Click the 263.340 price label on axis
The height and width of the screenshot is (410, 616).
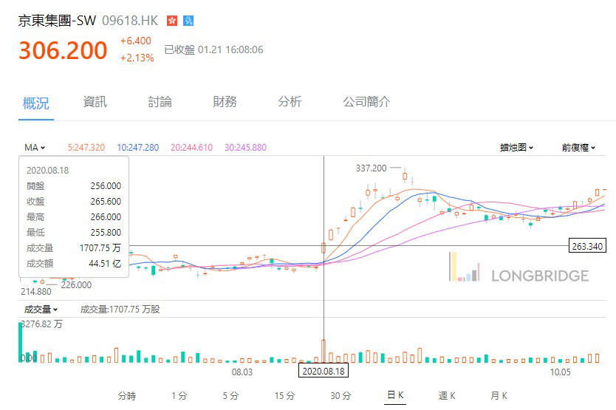coord(588,246)
